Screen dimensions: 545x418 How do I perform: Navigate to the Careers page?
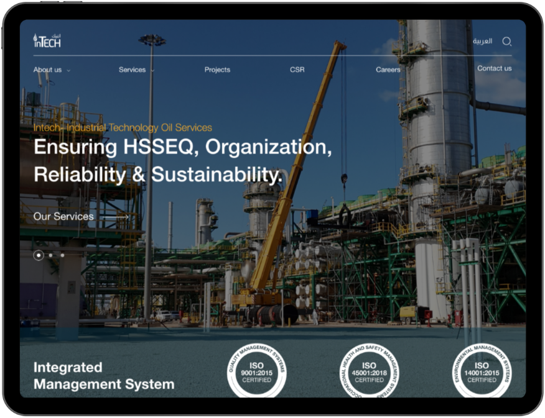[388, 70]
